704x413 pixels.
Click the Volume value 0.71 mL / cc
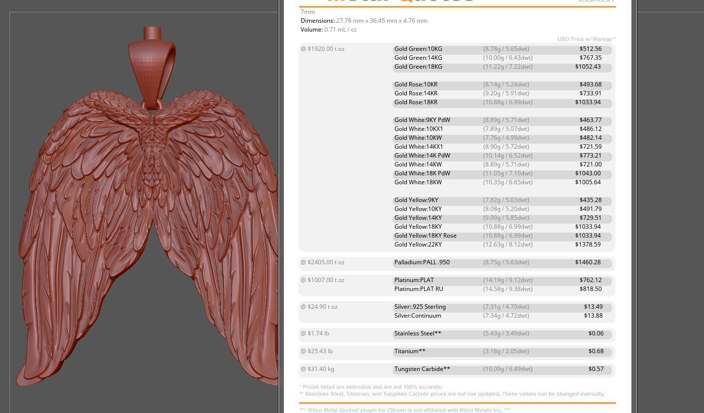[341, 30]
